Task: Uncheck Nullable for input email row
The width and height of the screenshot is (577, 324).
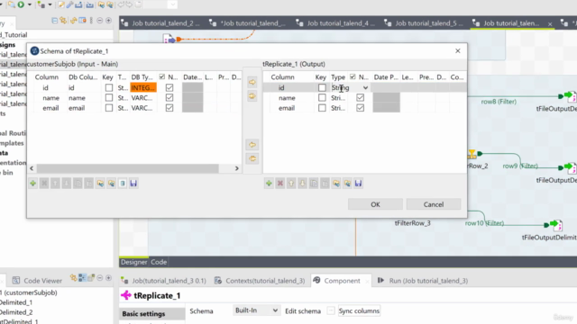Action: pyautogui.click(x=169, y=108)
